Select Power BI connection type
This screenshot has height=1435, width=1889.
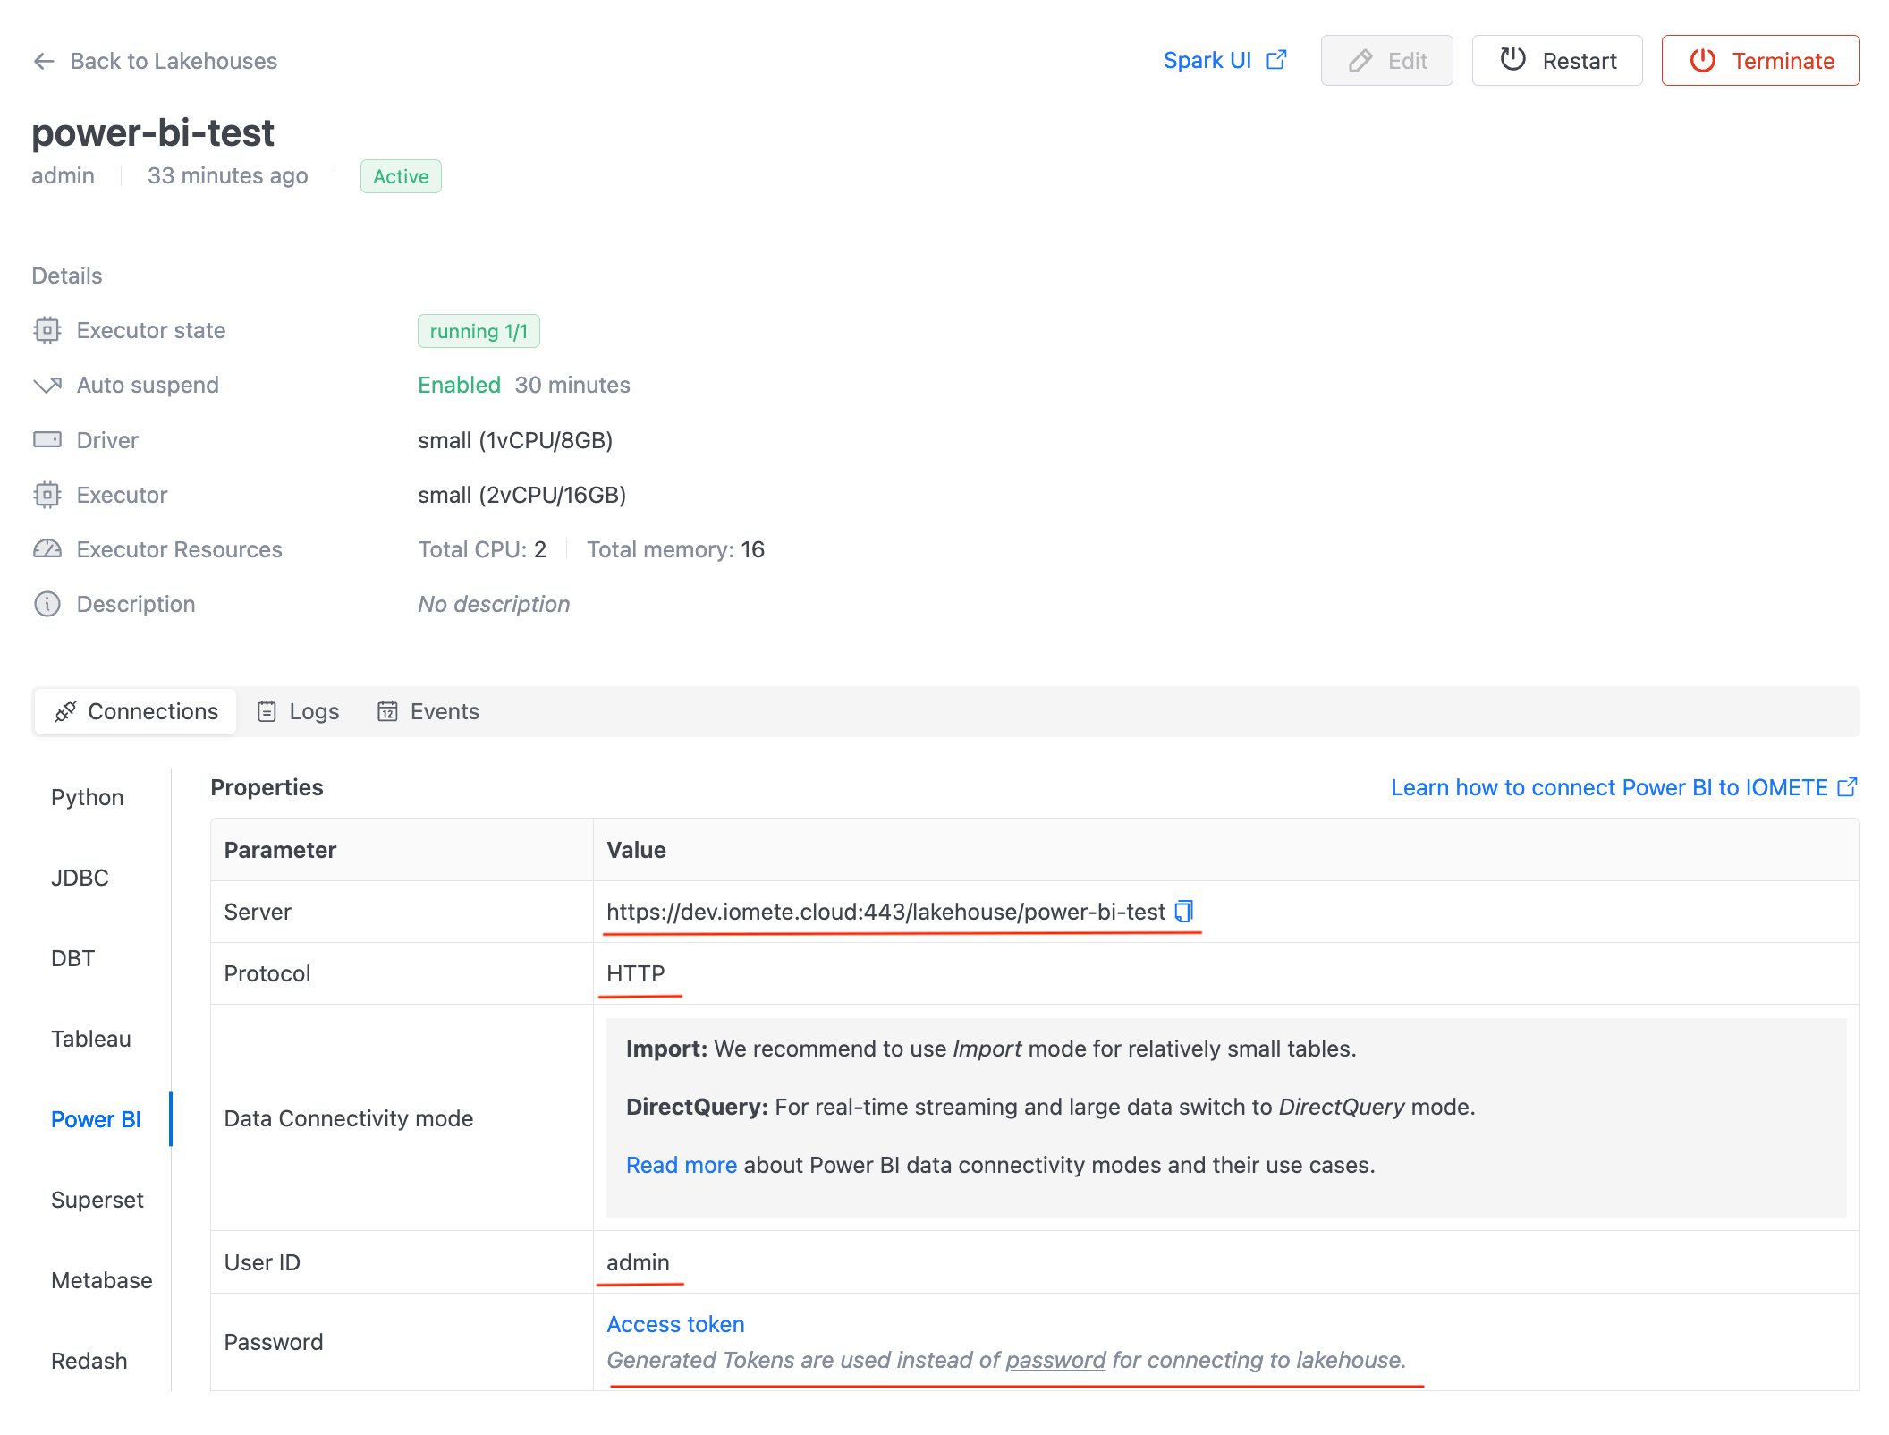[x=96, y=1119]
